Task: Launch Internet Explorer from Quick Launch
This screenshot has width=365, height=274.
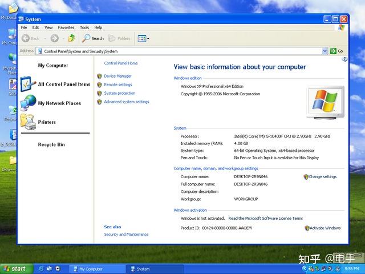Action: 42,269
